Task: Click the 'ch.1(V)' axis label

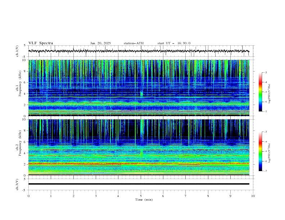Action: coord(17,51)
